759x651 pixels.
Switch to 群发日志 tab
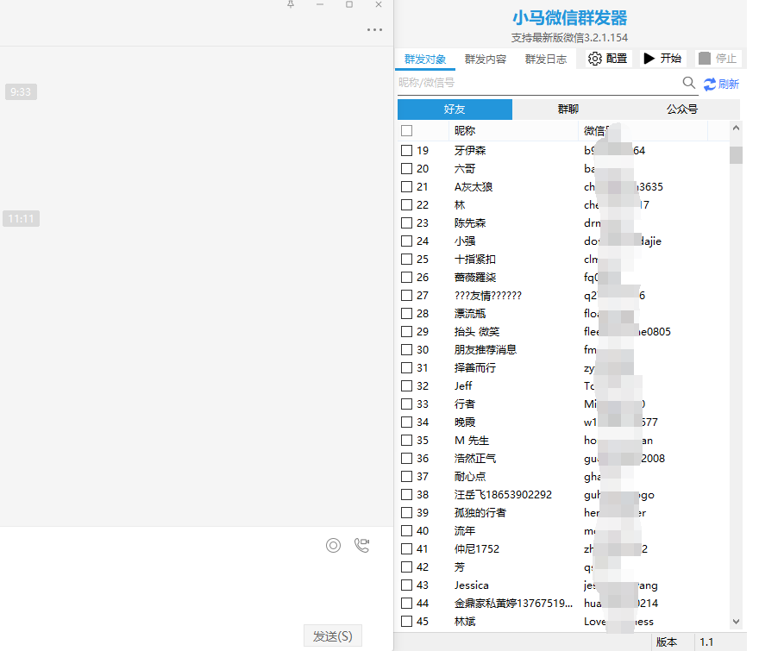(545, 59)
